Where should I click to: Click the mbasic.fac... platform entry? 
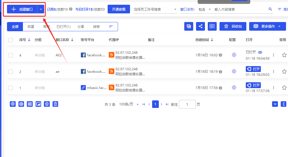[93, 88]
